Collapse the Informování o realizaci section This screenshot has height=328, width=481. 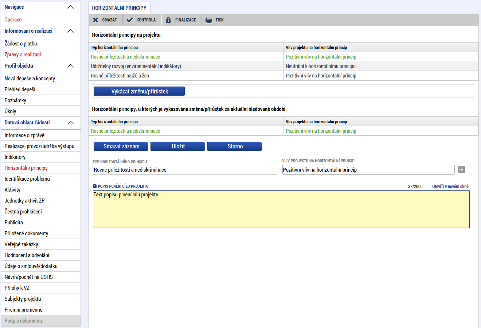click(x=71, y=31)
